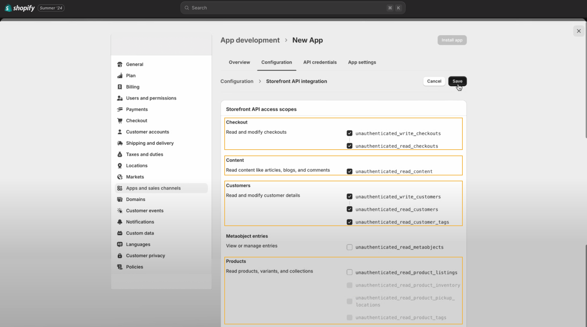Click the Apps and sales channels icon
The image size is (587, 327).
(120, 188)
